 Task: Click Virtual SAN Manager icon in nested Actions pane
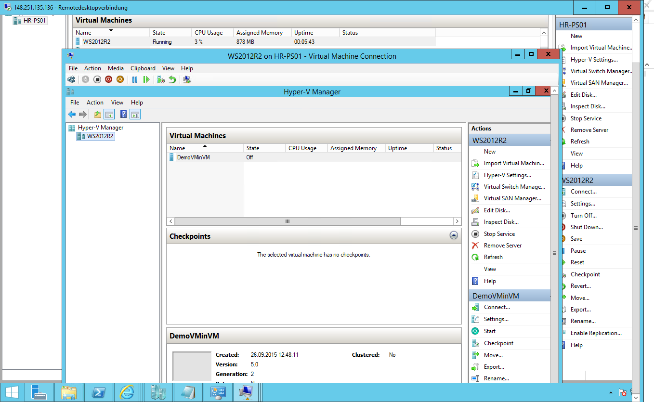tap(475, 198)
